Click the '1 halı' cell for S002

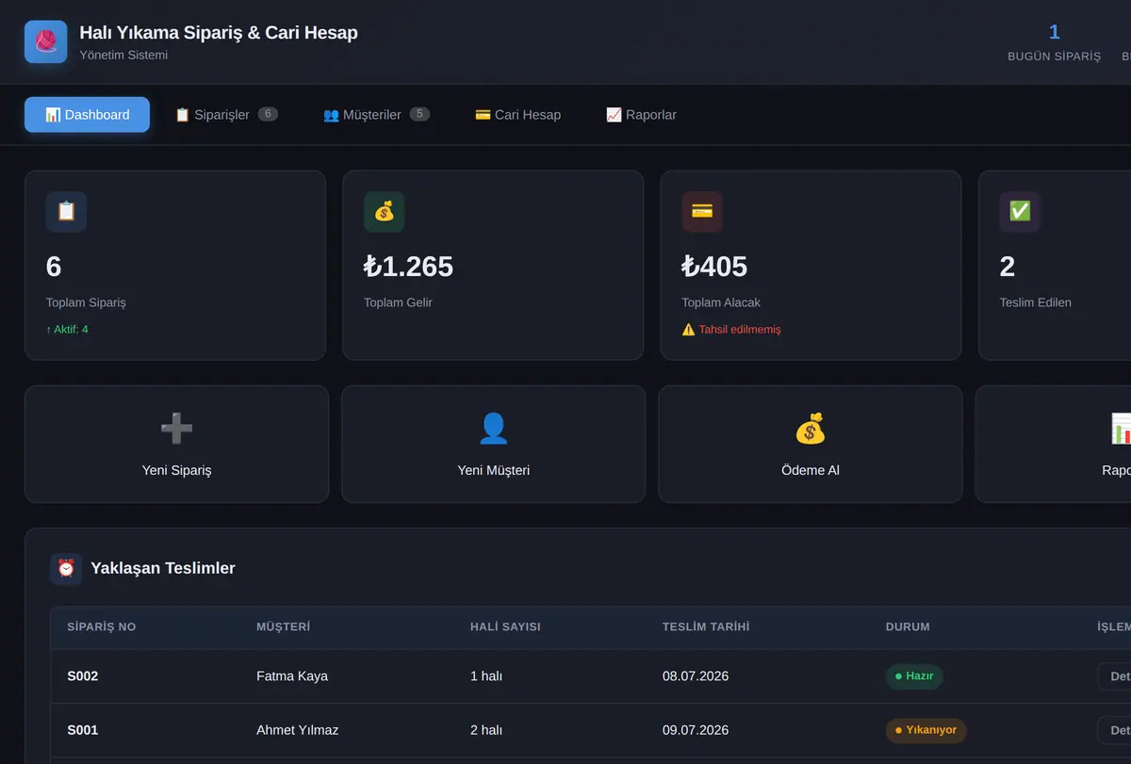tap(486, 676)
